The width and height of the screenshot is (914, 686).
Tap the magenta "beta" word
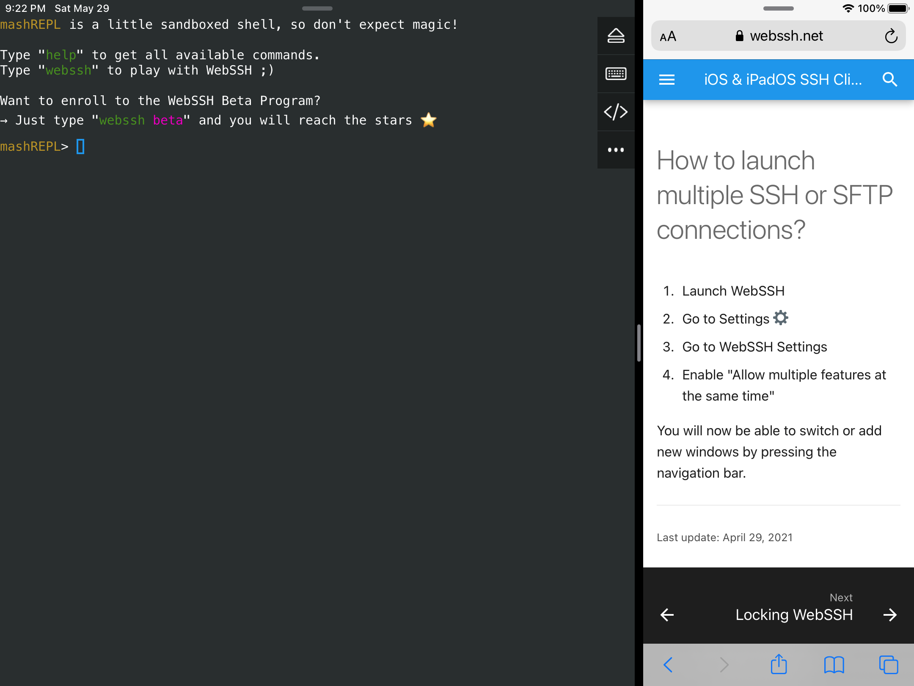pyautogui.click(x=168, y=120)
